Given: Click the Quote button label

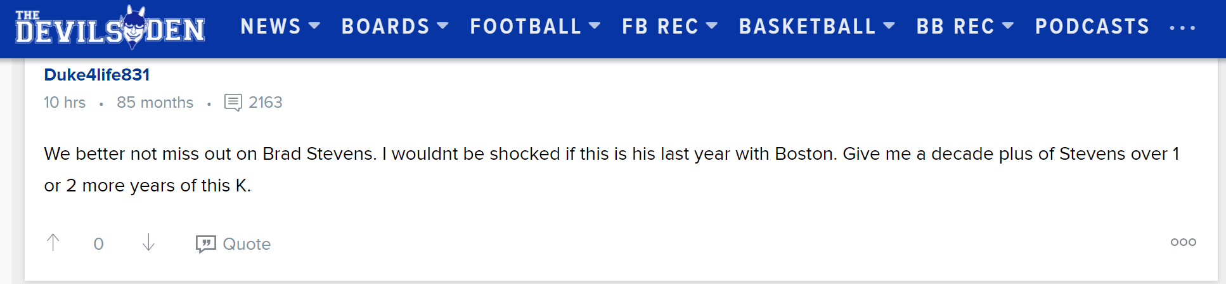Looking at the screenshot, I should [x=247, y=244].
